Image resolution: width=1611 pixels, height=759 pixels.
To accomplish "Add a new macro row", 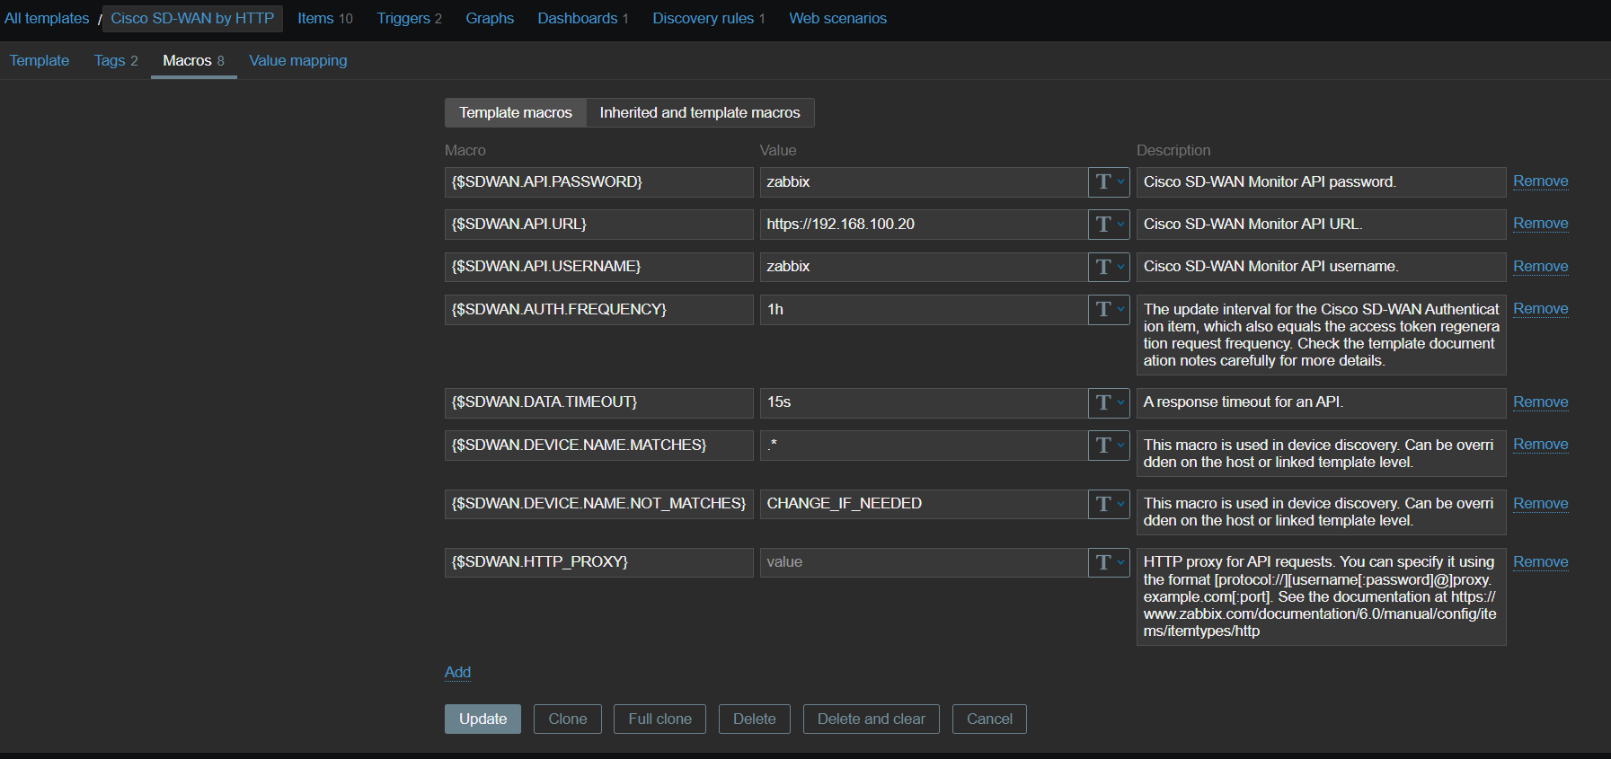I will coord(457,673).
